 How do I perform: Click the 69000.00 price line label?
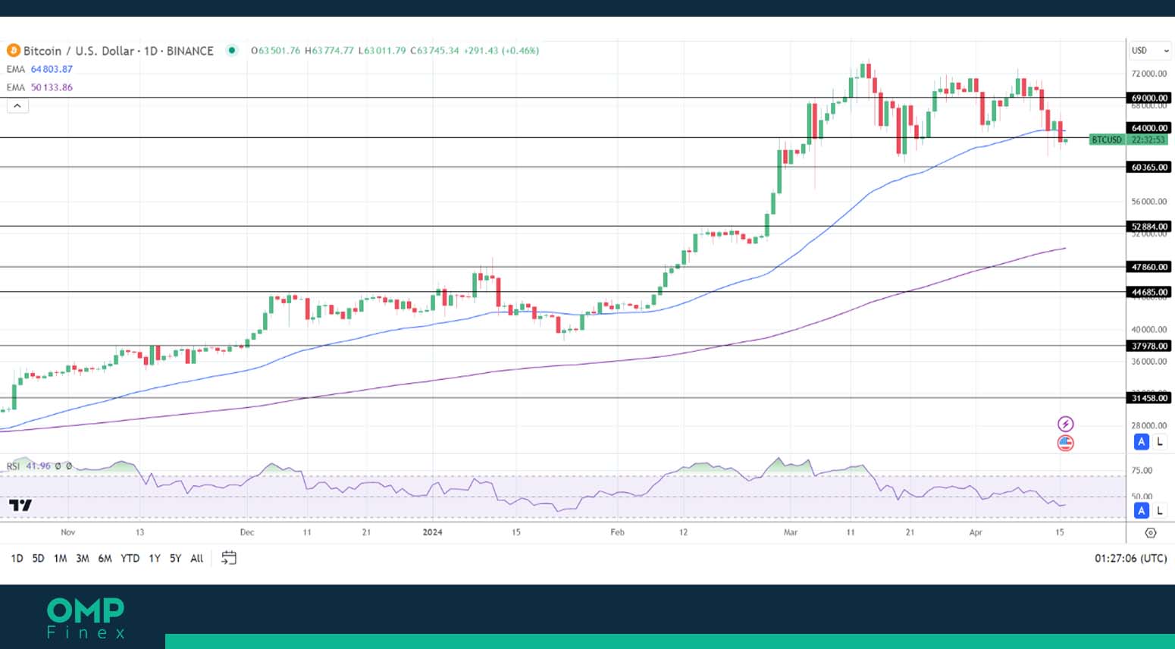click(1149, 98)
